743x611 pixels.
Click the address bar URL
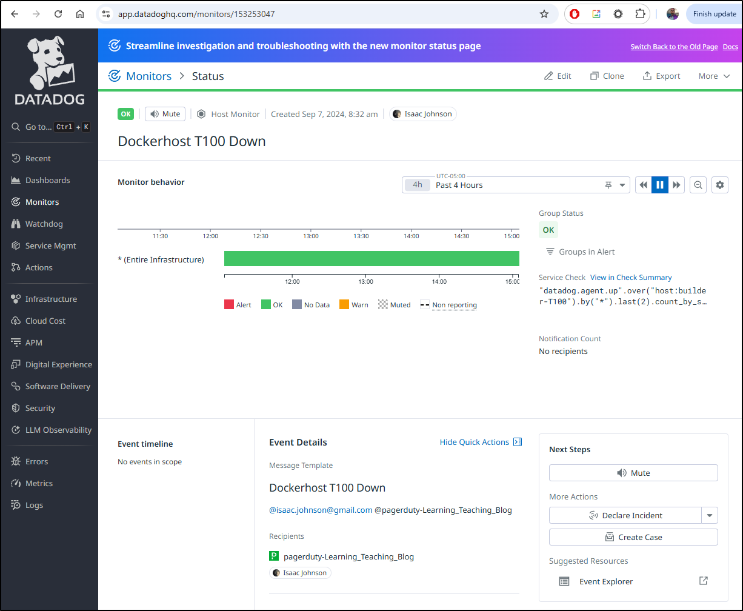pos(196,14)
